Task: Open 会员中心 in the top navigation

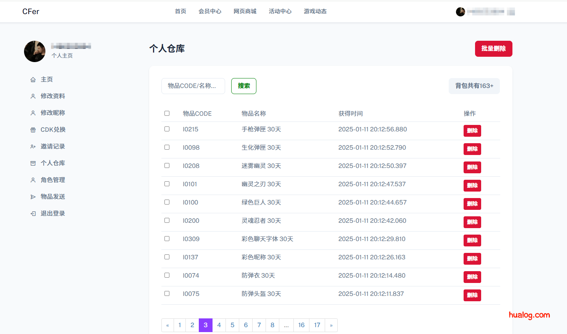Action: pos(209,11)
